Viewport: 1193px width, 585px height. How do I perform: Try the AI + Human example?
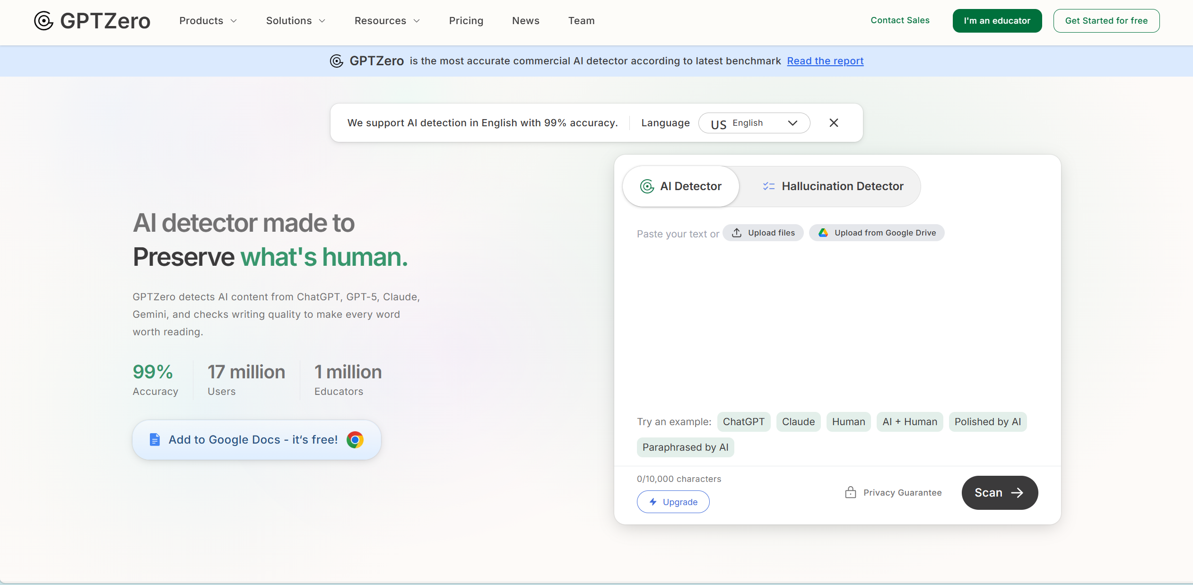910,422
